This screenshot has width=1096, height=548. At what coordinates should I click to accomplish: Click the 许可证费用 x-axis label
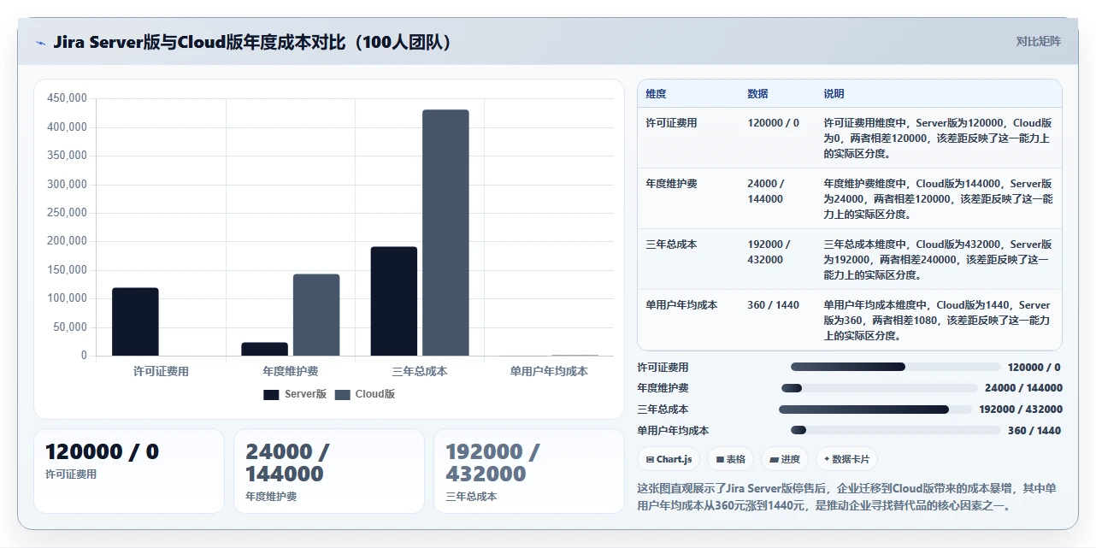[161, 371]
